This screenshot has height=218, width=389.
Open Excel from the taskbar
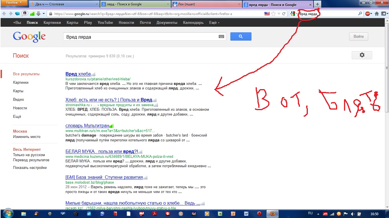pyautogui.click(x=220, y=214)
